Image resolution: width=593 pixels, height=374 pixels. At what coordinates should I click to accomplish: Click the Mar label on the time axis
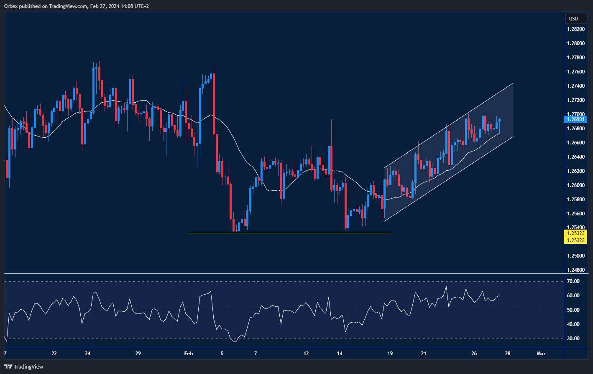coord(541,354)
